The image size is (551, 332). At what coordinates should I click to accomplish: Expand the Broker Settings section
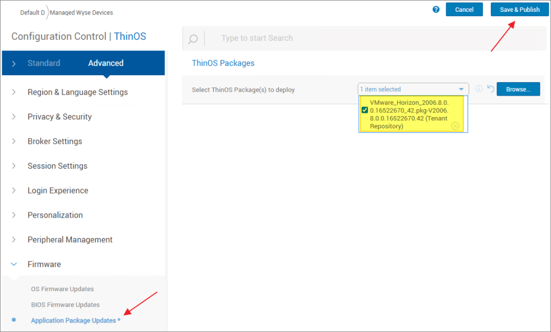pyautogui.click(x=54, y=141)
